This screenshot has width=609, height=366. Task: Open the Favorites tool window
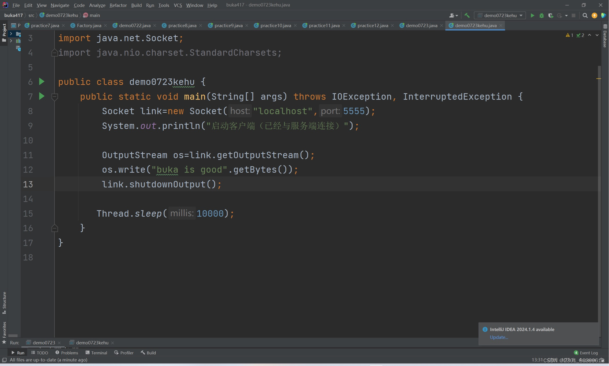pos(4,333)
